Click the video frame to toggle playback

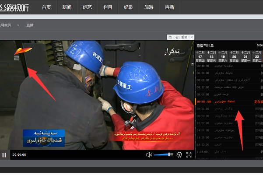(x=97, y=95)
